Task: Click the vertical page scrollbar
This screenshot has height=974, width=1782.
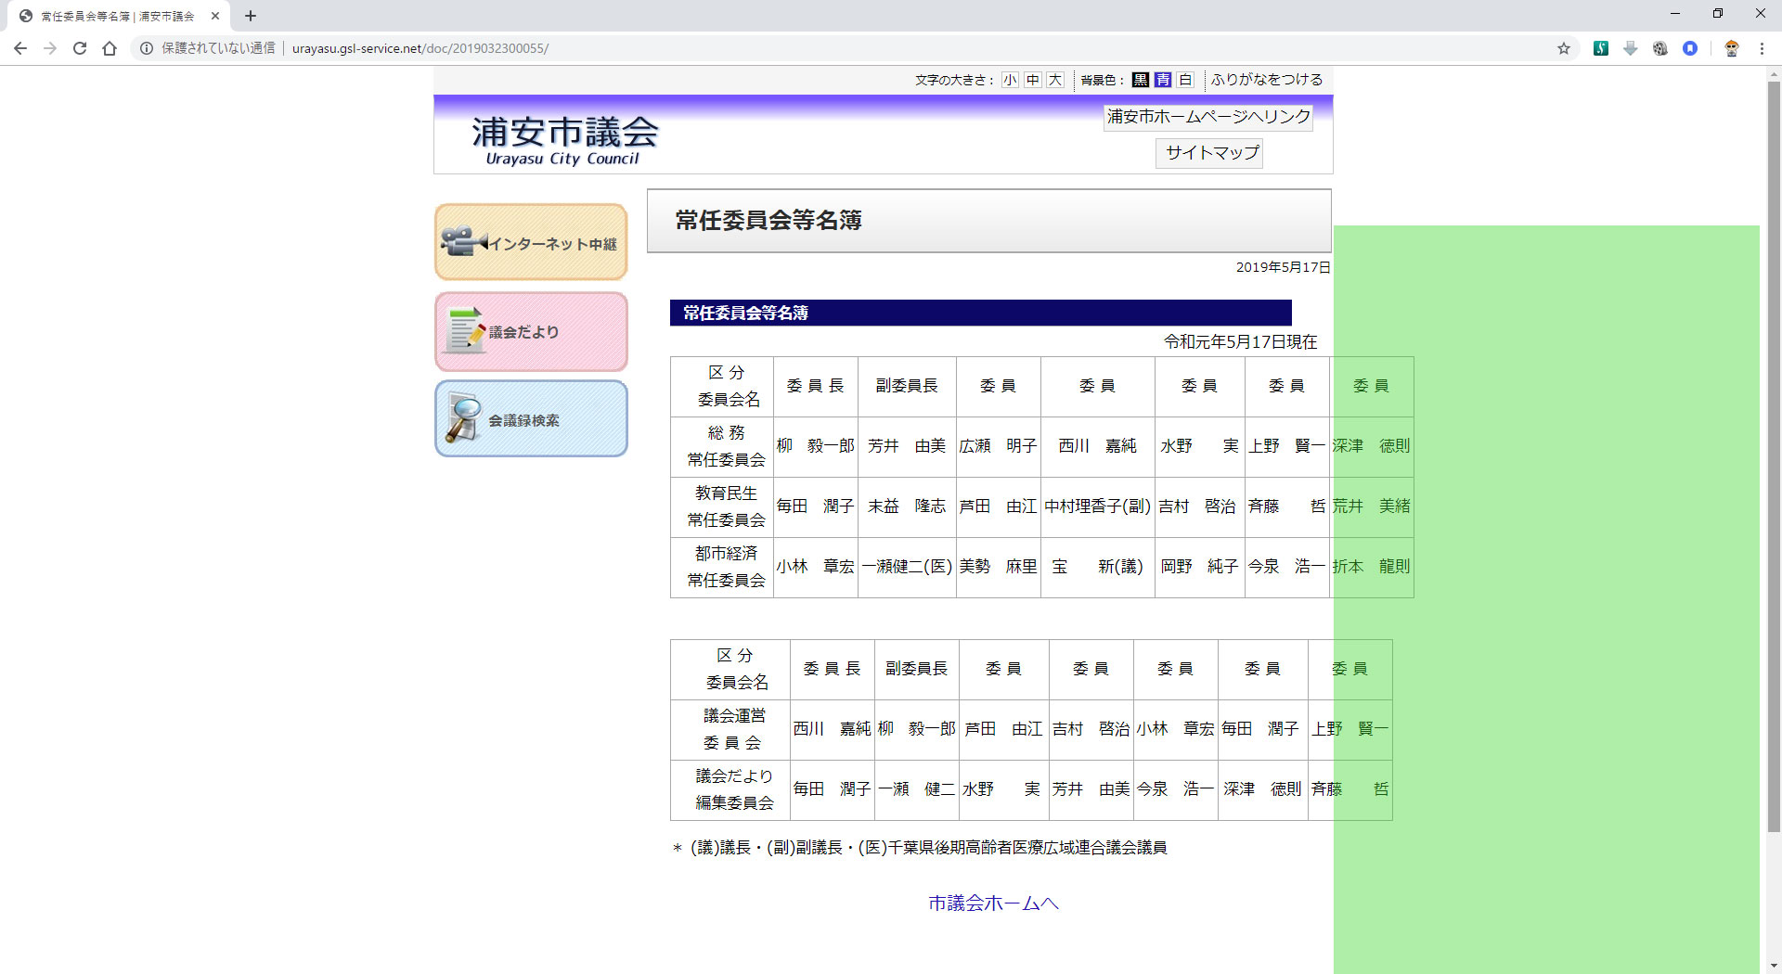Action: click(x=1774, y=455)
